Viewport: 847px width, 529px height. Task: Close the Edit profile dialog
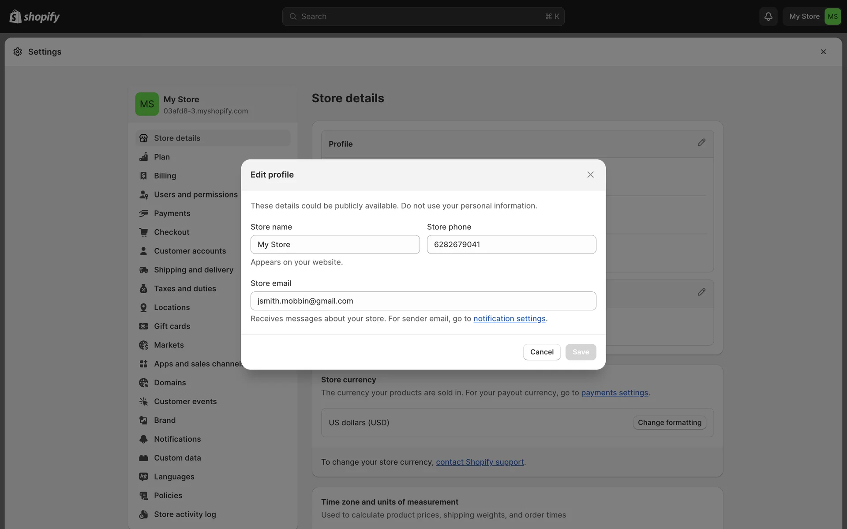click(x=590, y=175)
